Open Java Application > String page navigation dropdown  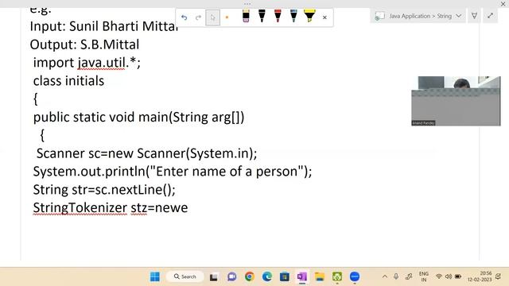pyautogui.click(x=459, y=16)
